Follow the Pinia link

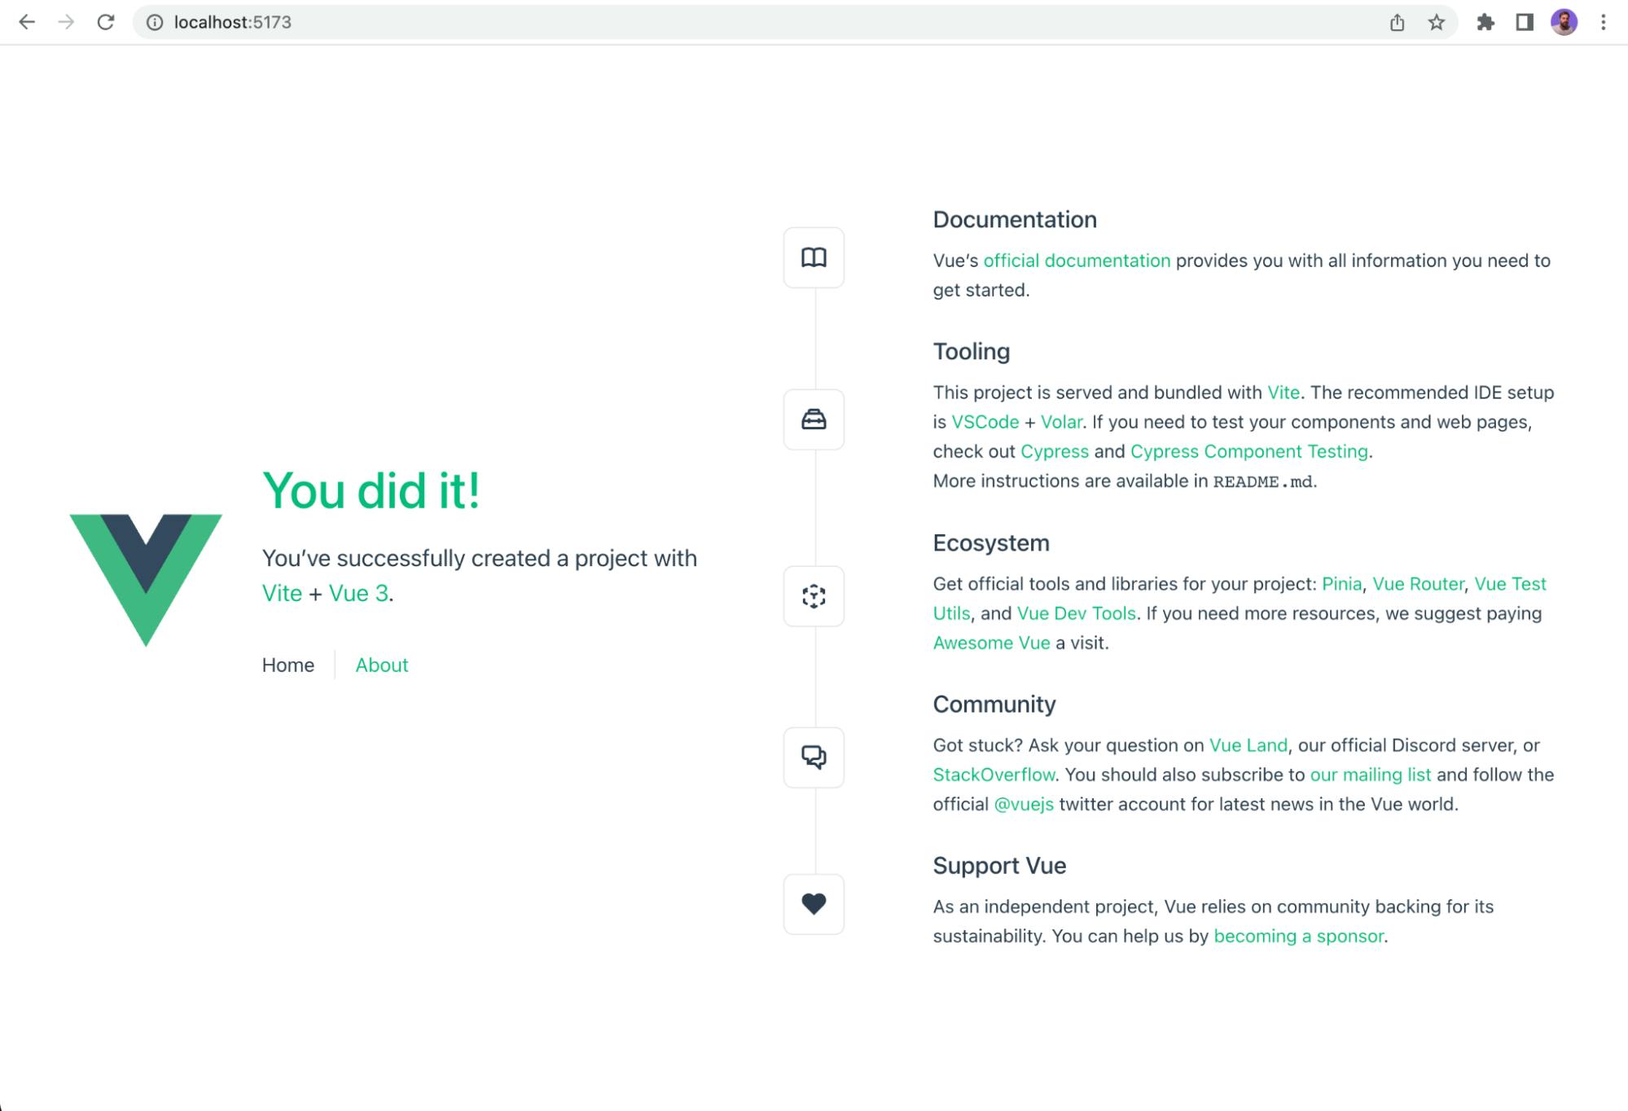(1341, 584)
